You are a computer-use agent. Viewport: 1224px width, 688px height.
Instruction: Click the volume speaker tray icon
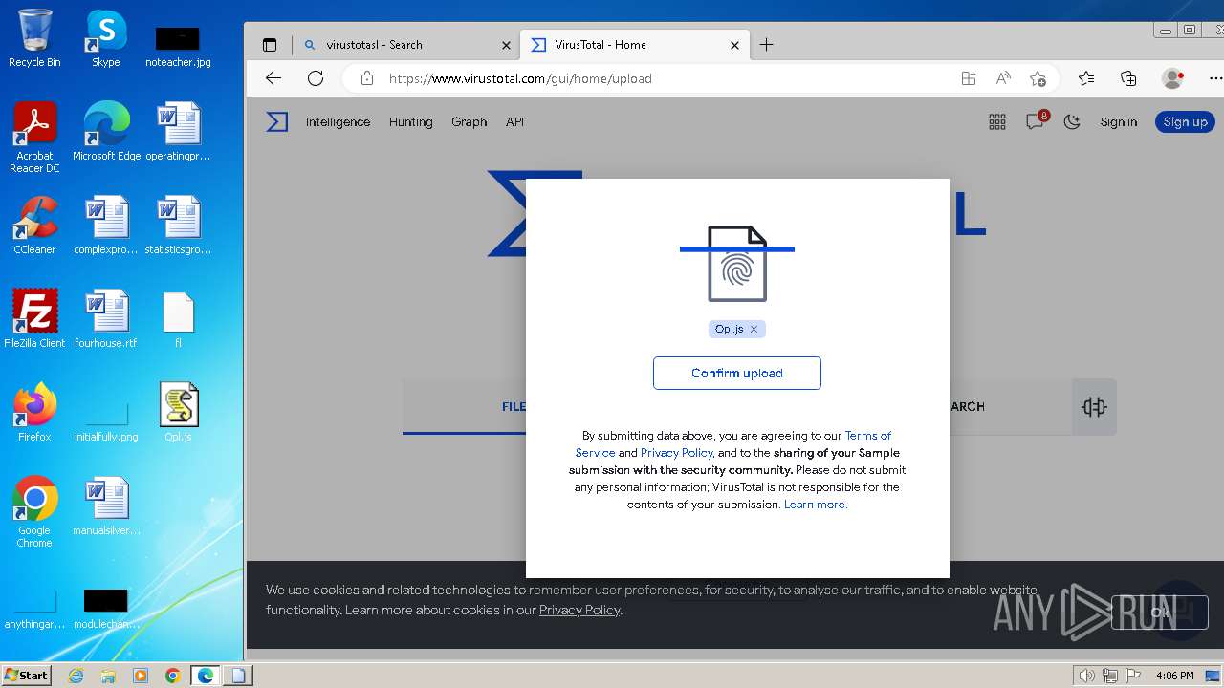pyautogui.click(x=1086, y=676)
